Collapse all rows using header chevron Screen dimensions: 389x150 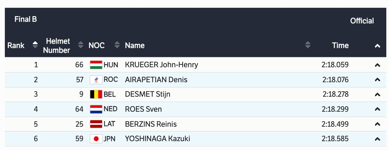[377, 46]
